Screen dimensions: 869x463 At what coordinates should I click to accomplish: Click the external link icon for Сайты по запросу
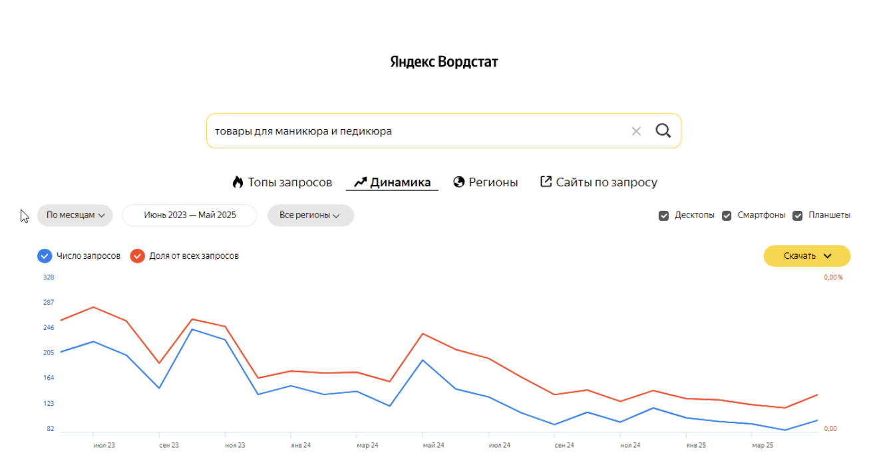(546, 182)
